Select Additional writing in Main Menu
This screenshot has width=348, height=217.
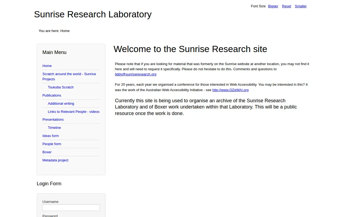pos(61,104)
